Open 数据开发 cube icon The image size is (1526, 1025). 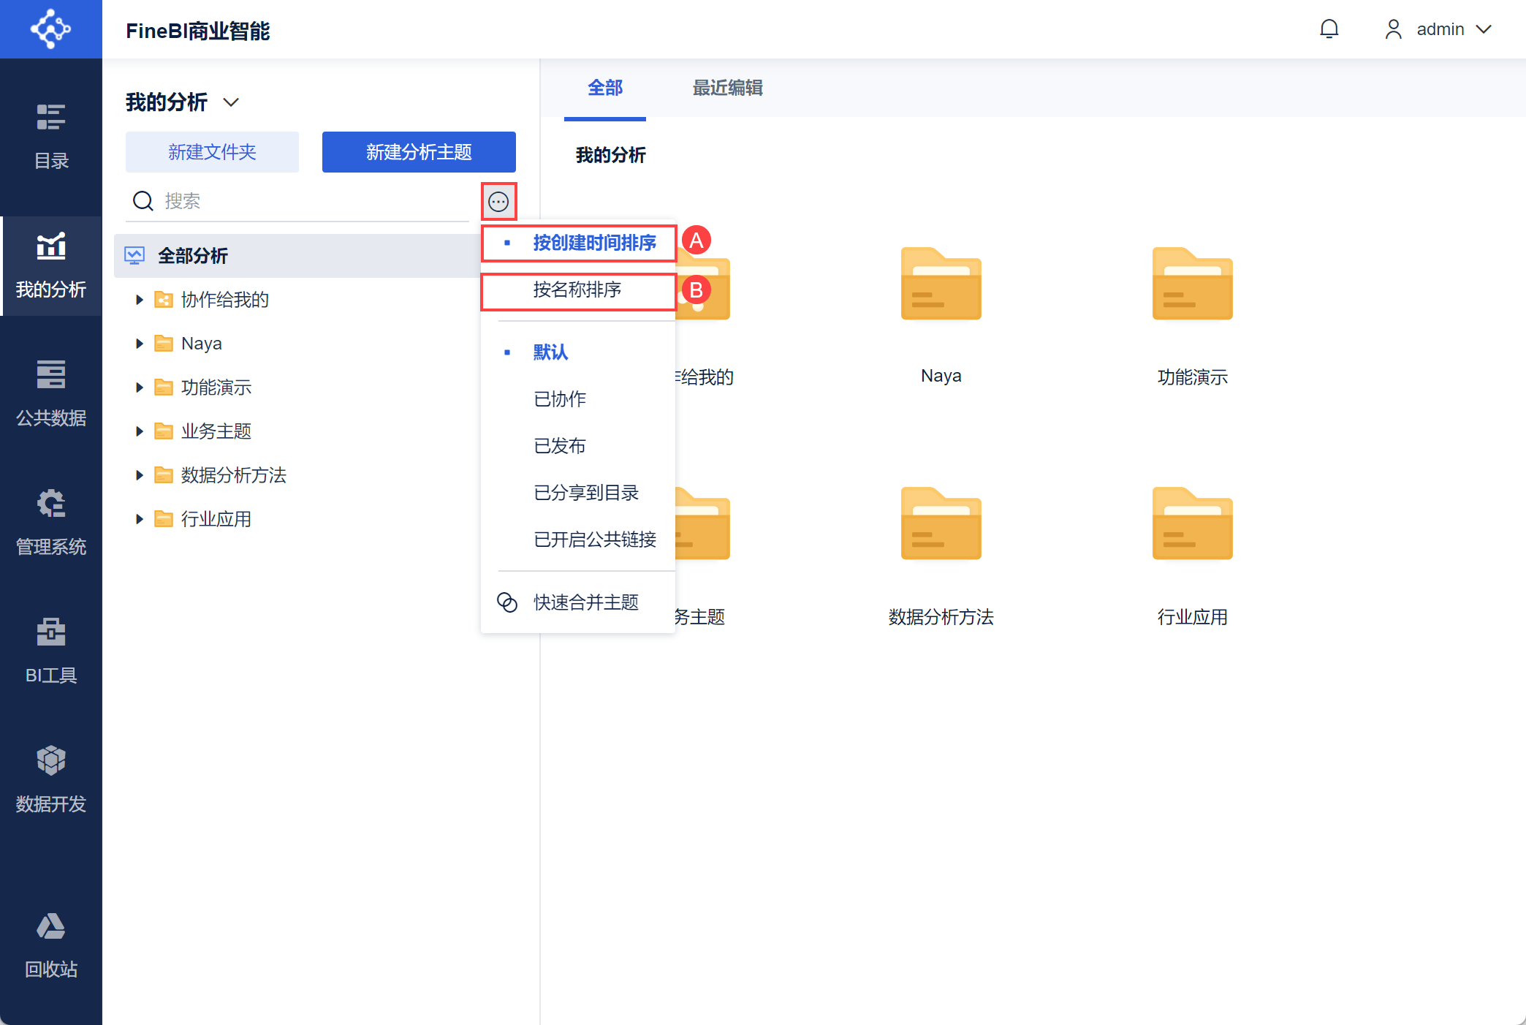tap(51, 779)
